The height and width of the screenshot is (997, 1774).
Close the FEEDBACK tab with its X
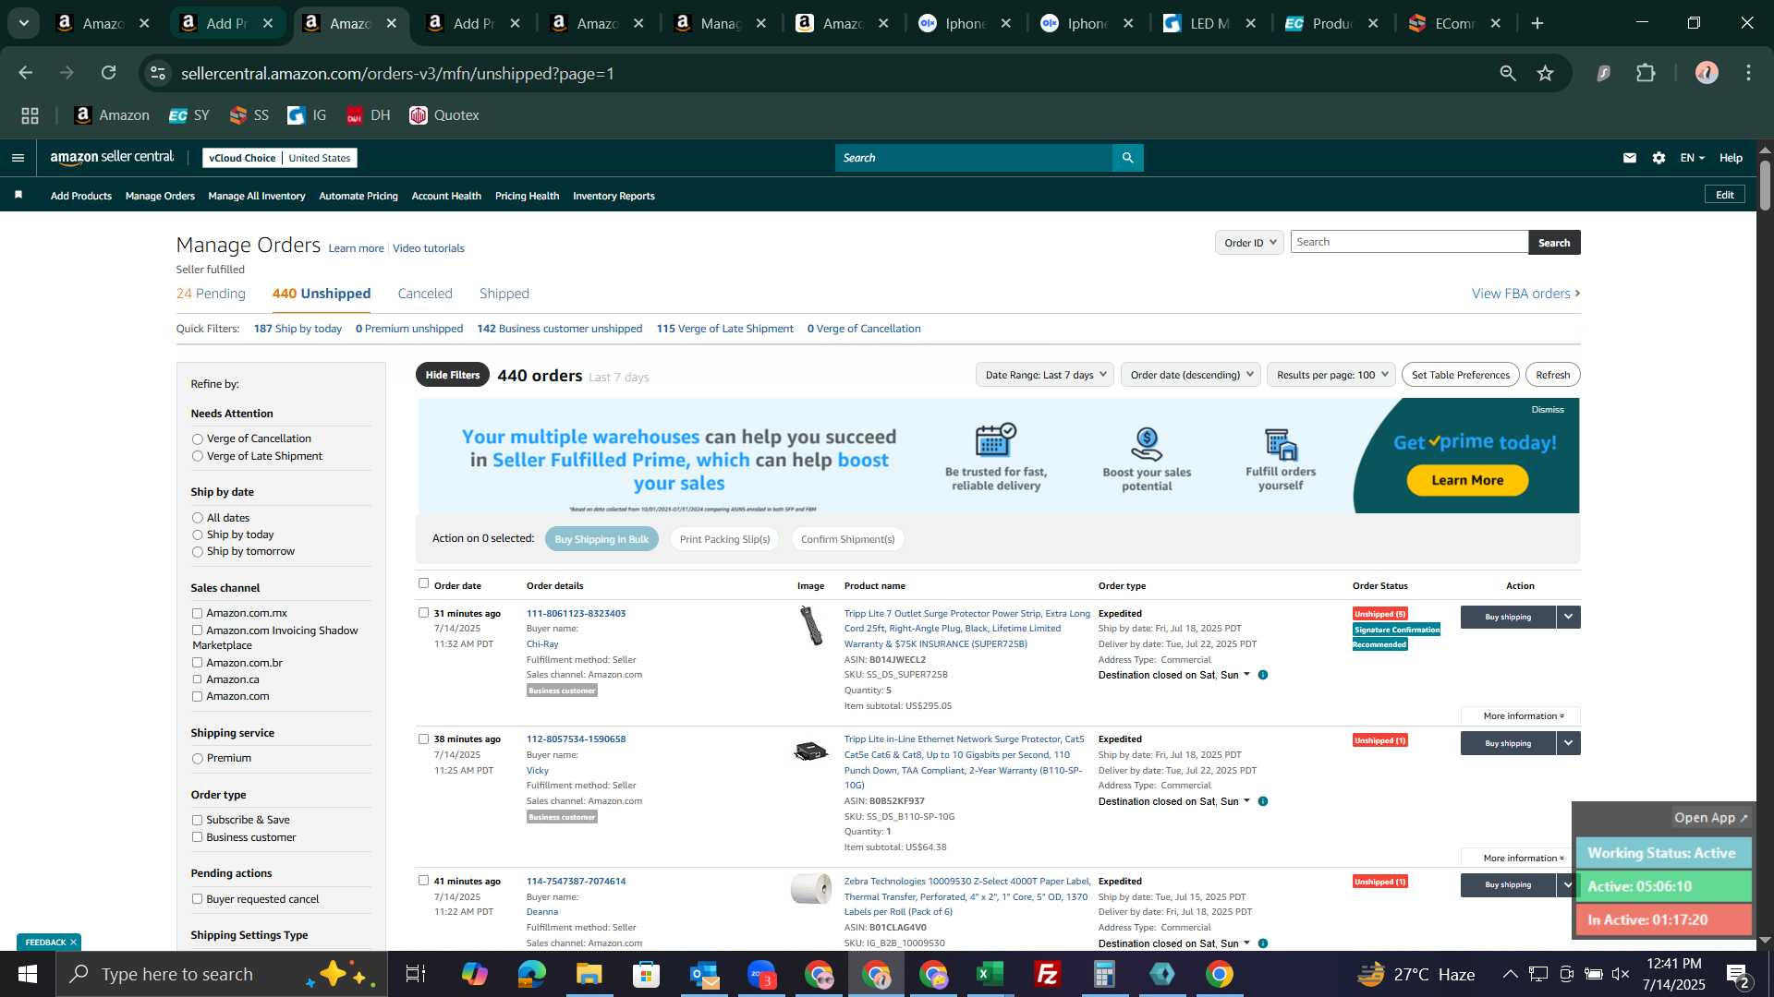point(73,943)
